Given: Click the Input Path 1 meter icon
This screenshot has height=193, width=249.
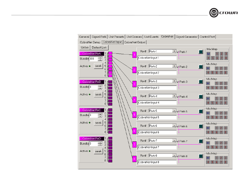Looking at the screenshot, I should click(201, 52).
